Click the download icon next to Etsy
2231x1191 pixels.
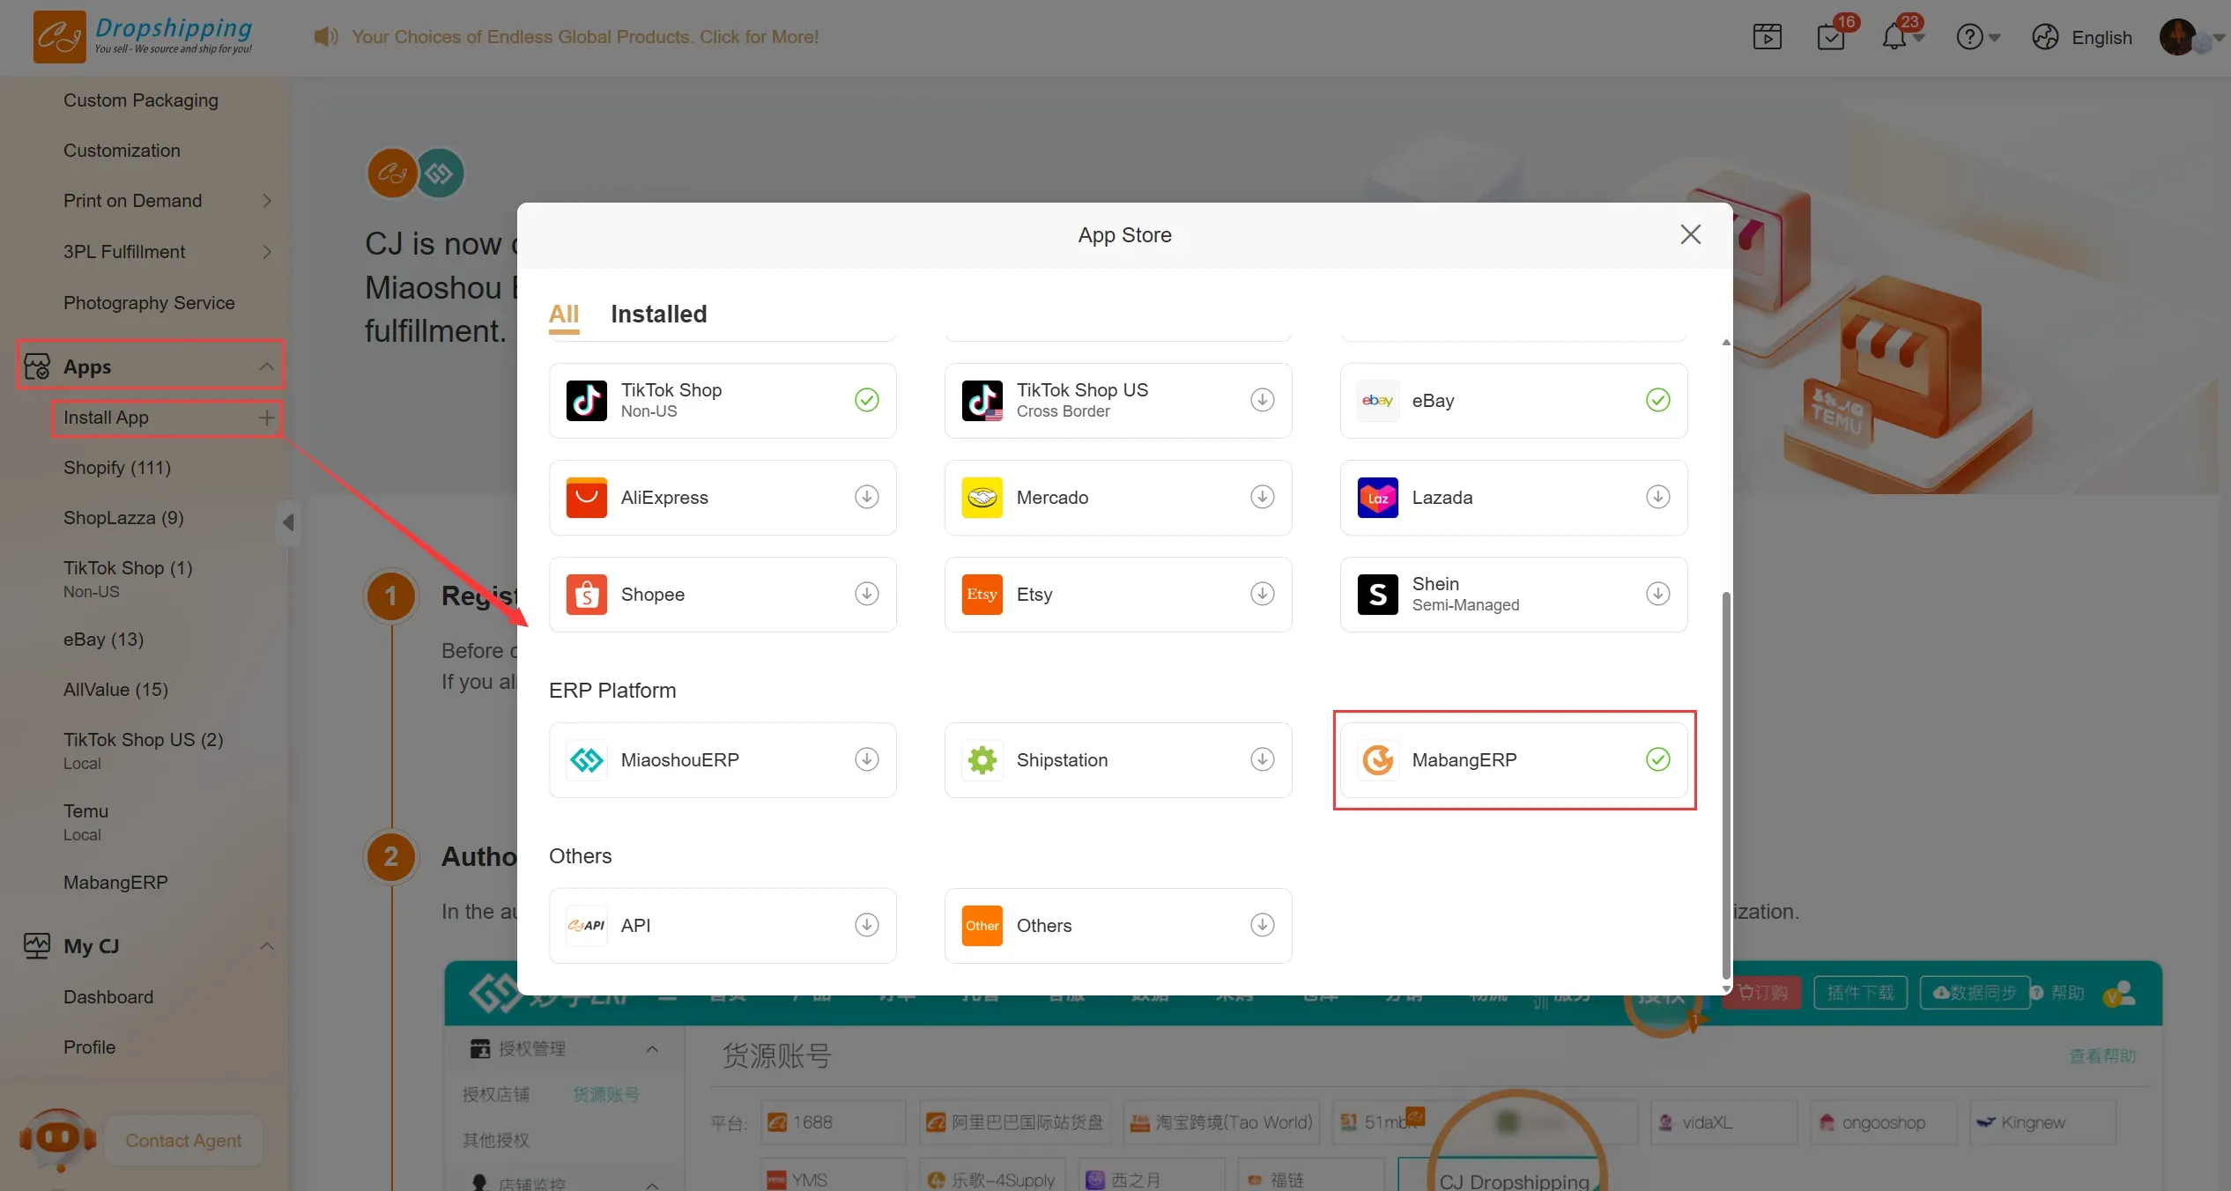tap(1262, 594)
